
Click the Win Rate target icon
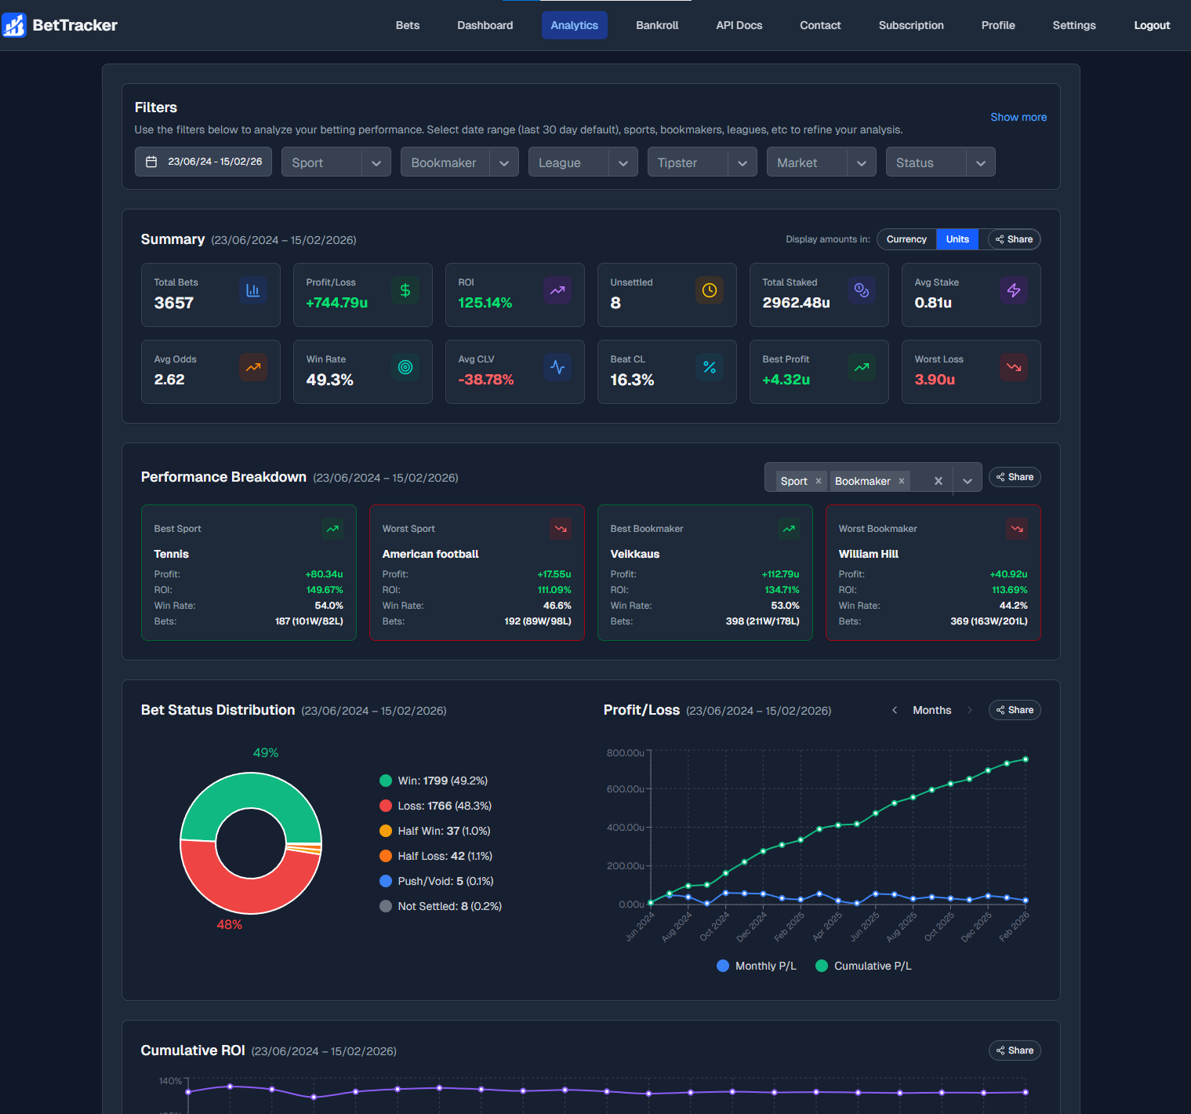[405, 367]
